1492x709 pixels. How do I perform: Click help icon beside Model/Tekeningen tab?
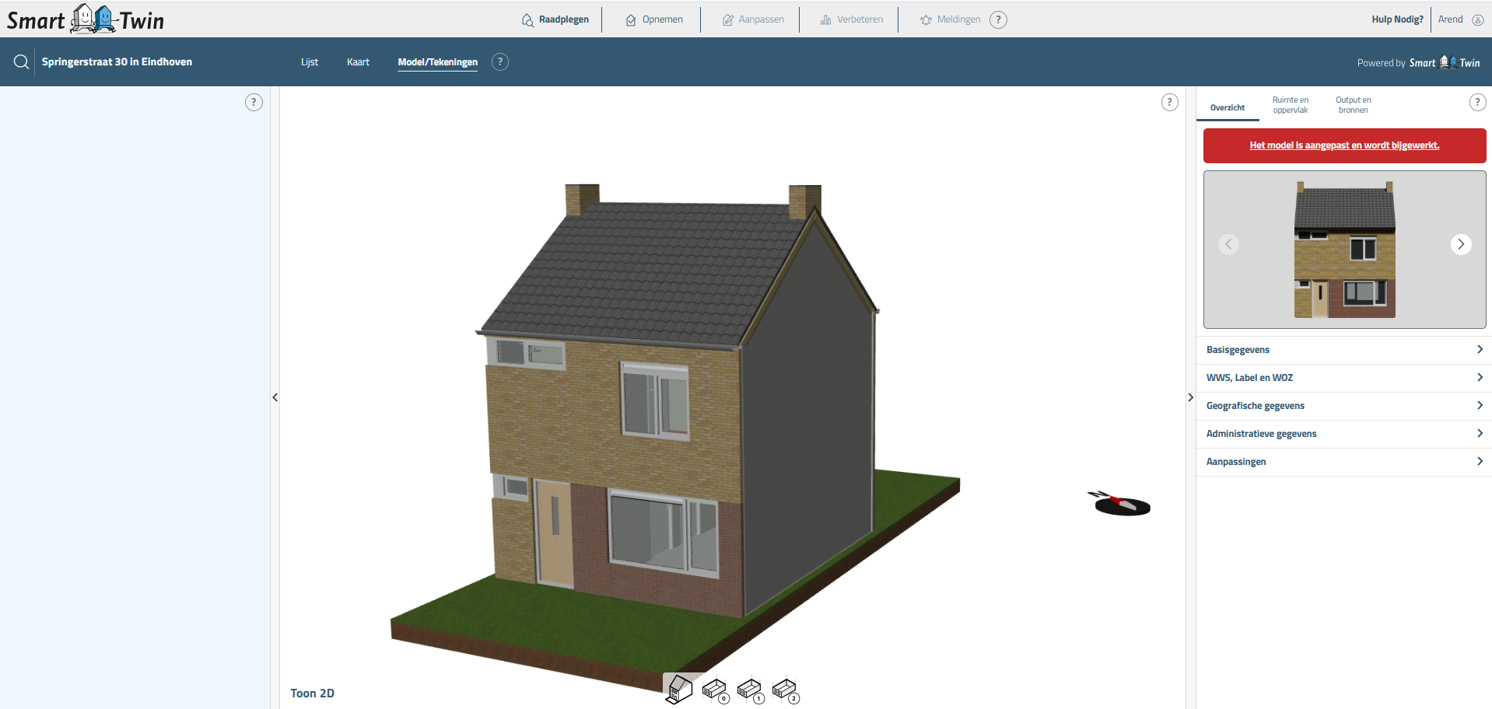tap(500, 62)
